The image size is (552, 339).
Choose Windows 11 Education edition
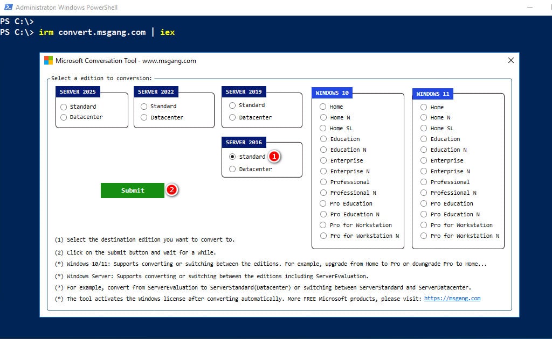click(424, 139)
